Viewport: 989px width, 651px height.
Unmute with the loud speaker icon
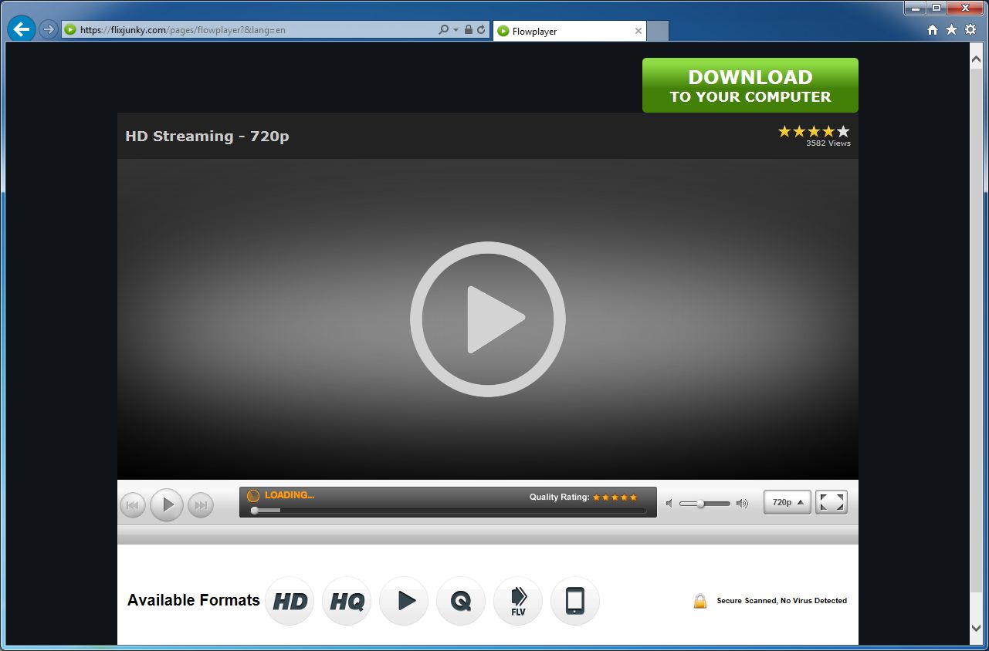tap(741, 503)
